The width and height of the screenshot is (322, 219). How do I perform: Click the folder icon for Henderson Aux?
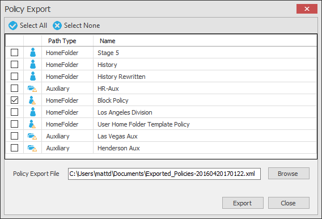[32, 148]
